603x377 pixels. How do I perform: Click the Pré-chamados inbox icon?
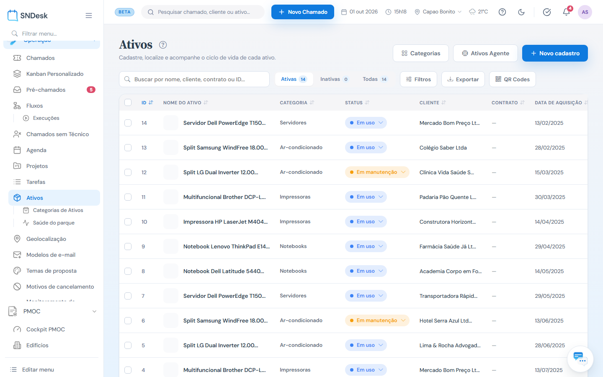[17, 90]
